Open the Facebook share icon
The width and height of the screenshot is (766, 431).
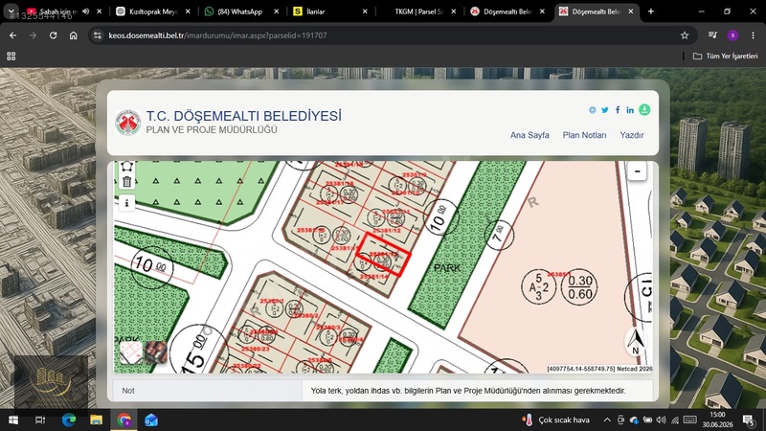click(x=618, y=110)
